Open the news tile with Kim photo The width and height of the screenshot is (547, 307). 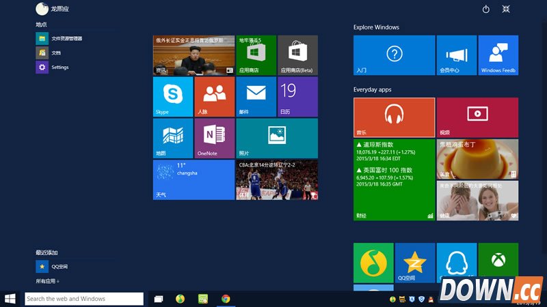[194, 55]
